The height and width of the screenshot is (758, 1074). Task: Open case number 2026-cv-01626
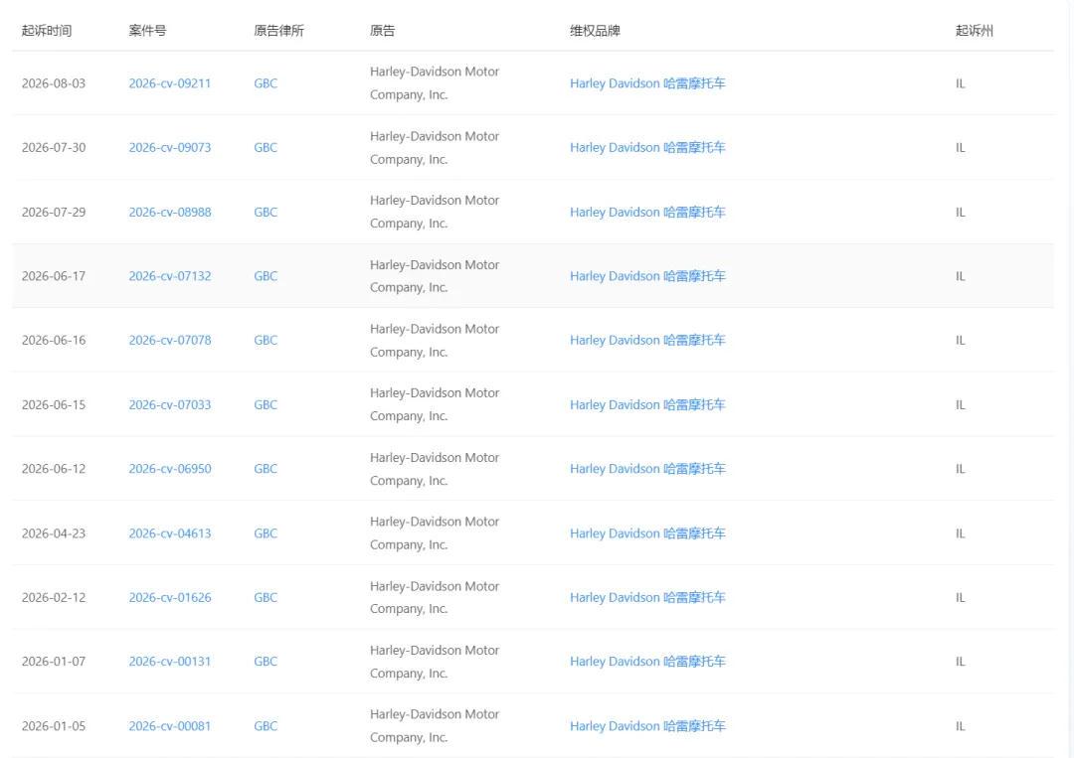(x=170, y=597)
